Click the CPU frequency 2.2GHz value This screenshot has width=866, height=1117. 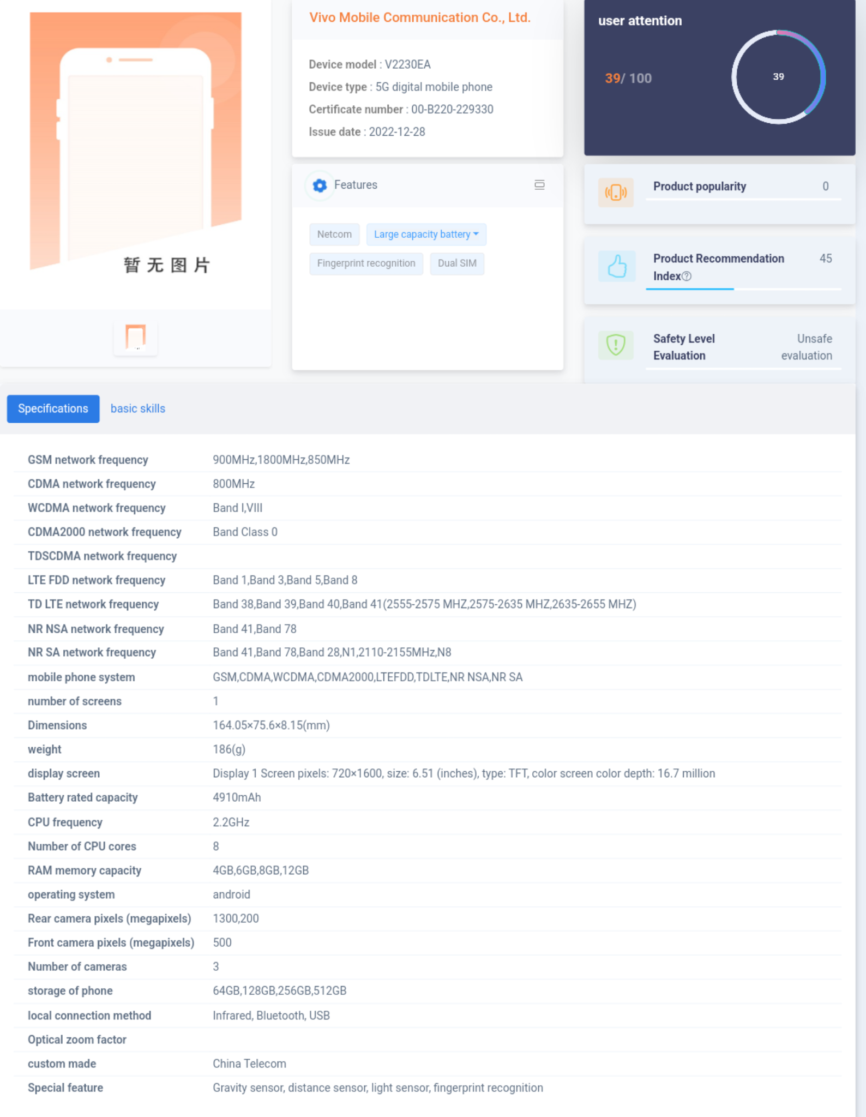pyautogui.click(x=231, y=822)
